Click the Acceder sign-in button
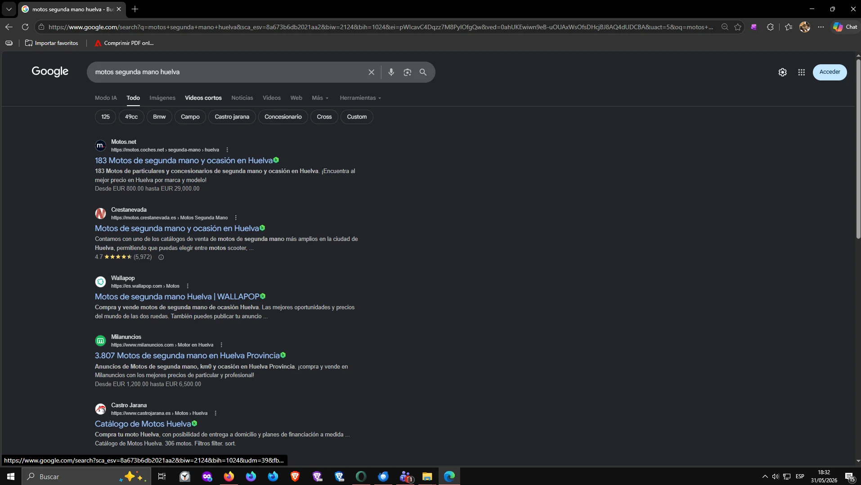The height and width of the screenshot is (485, 861). [x=830, y=72]
